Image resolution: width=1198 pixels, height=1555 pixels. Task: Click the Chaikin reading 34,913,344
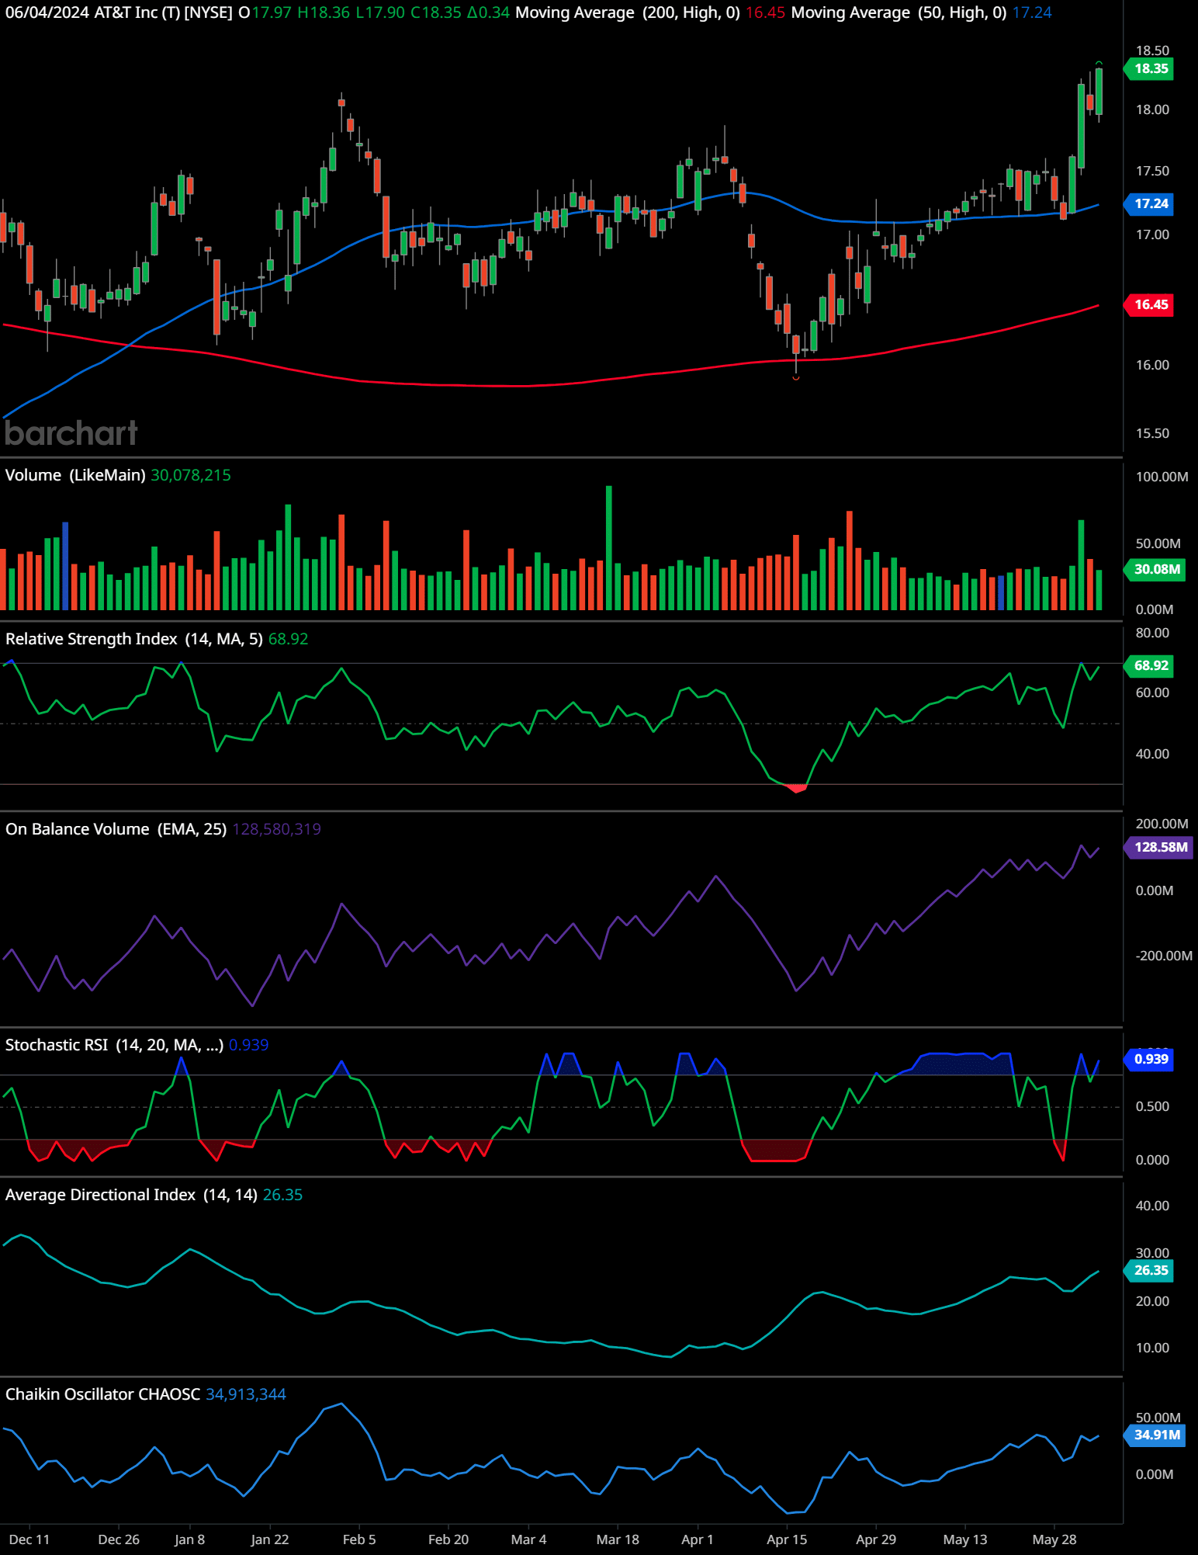coord(246,1394)
